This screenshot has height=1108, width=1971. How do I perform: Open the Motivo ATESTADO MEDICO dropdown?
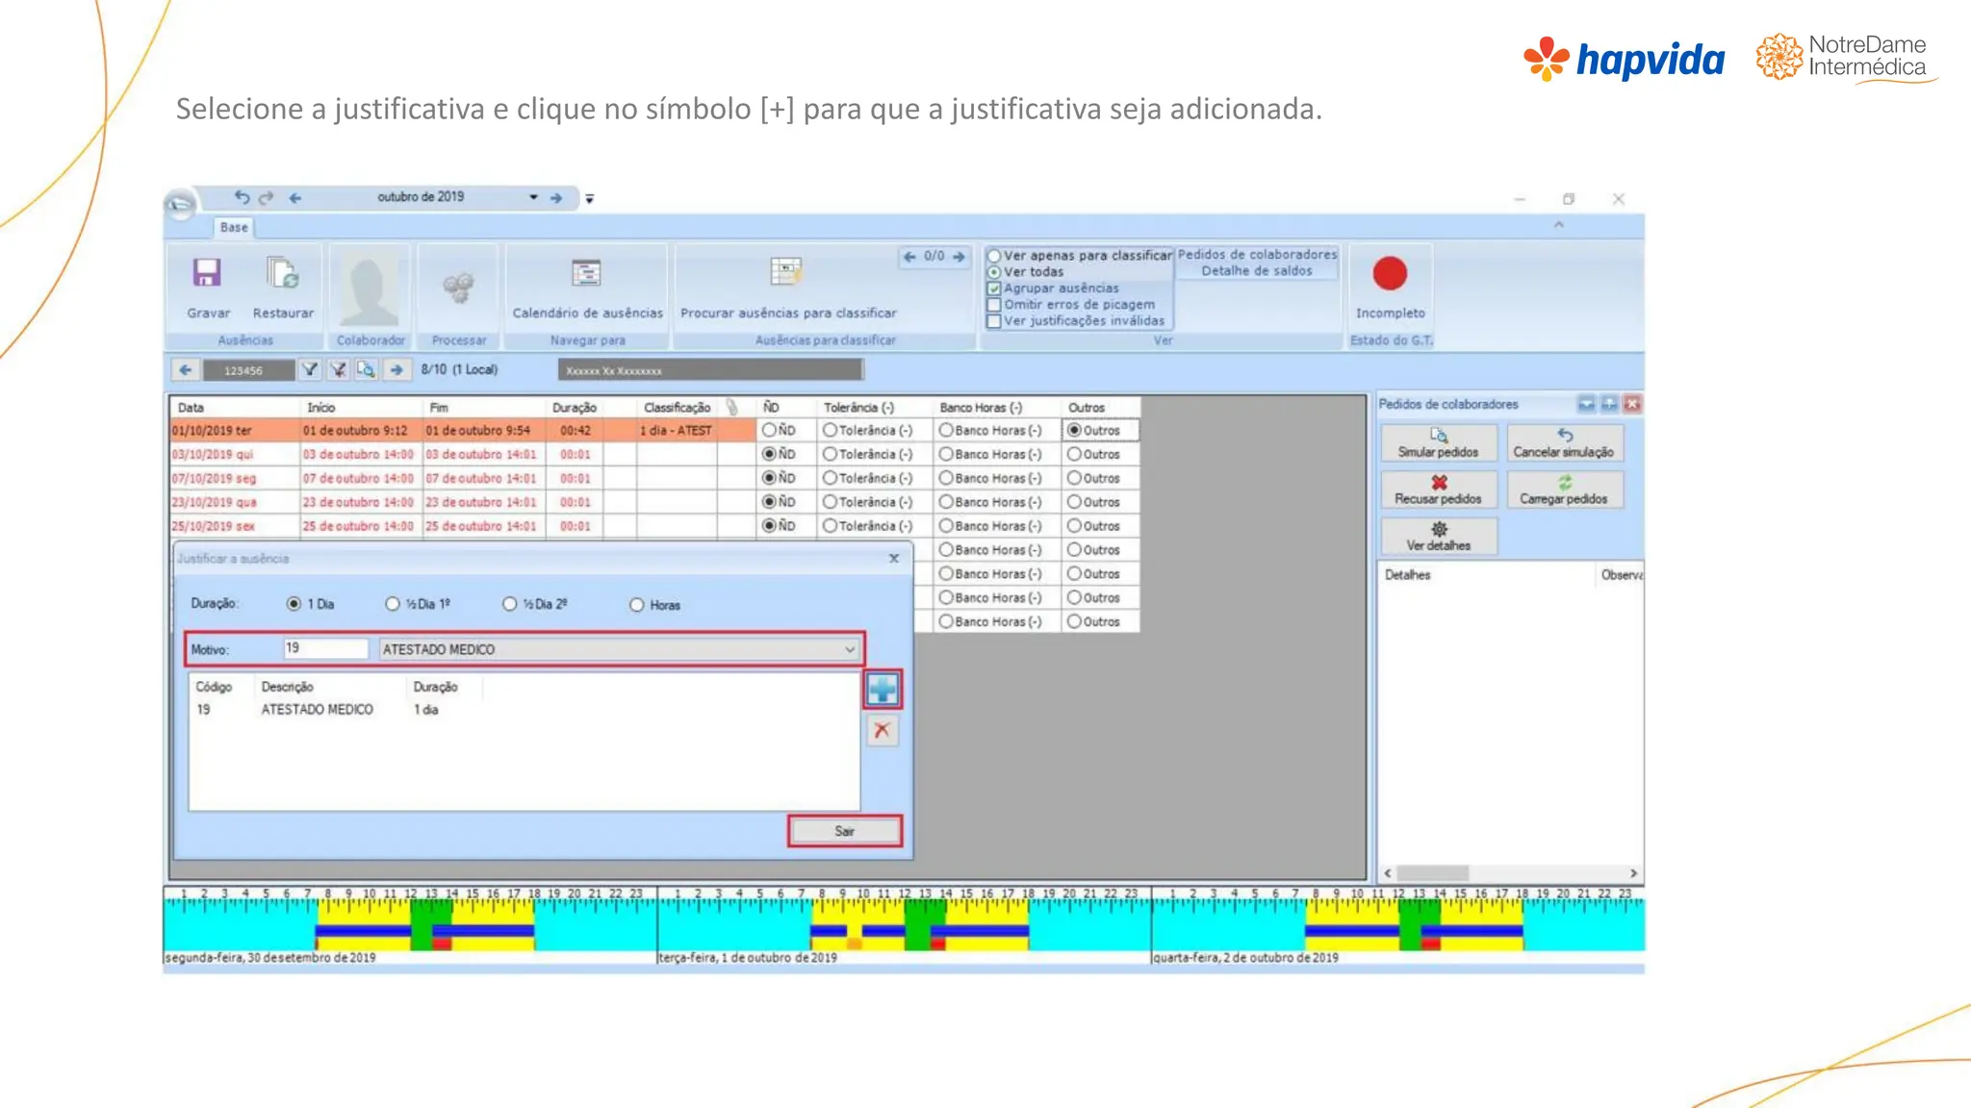pos(850,649)
